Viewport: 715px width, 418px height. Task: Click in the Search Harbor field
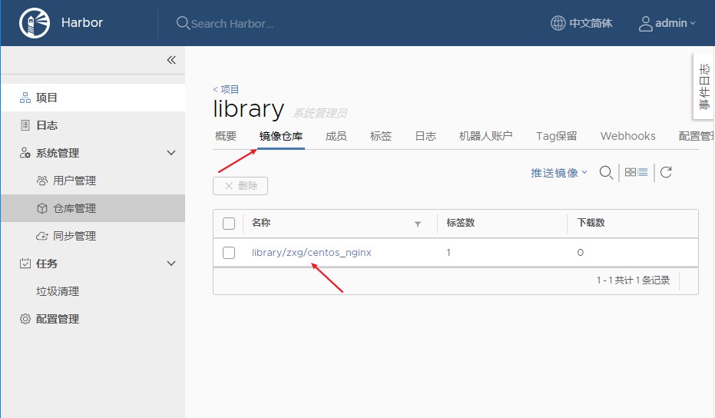tap(232, 24)
